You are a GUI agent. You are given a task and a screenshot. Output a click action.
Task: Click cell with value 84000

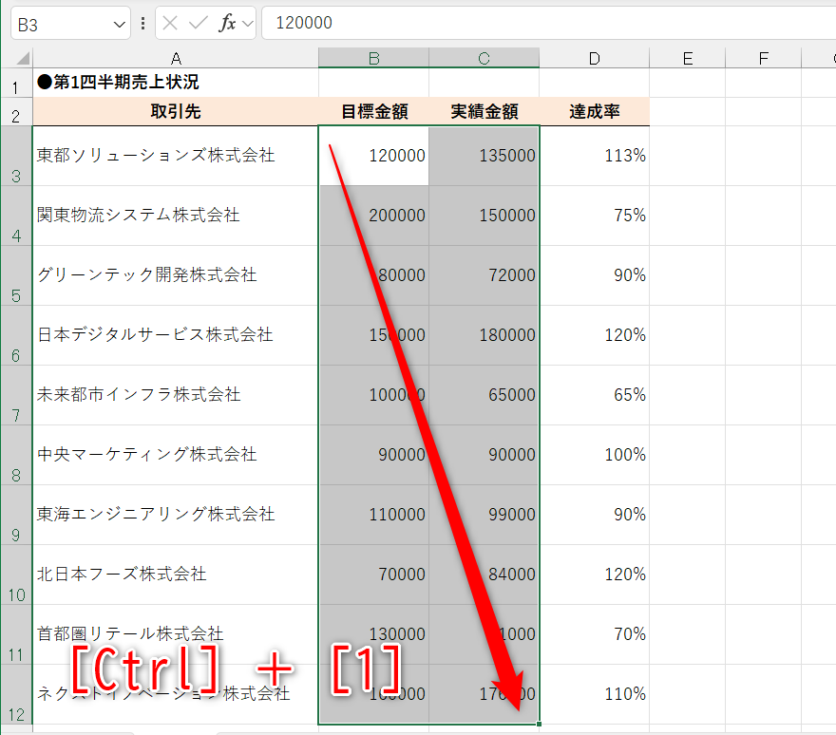tap(484, 575)
